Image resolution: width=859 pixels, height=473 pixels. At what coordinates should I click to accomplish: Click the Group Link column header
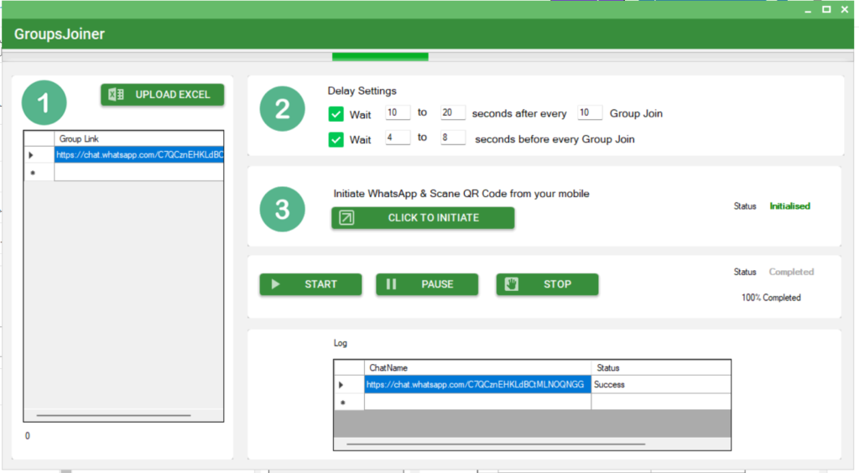pyautogui.click(x=139, y=138)
